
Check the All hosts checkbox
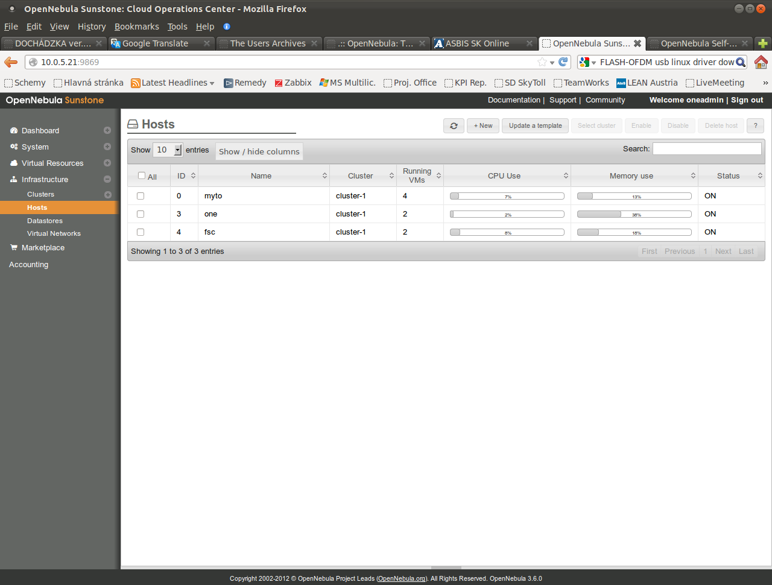(x=142, y=175)
